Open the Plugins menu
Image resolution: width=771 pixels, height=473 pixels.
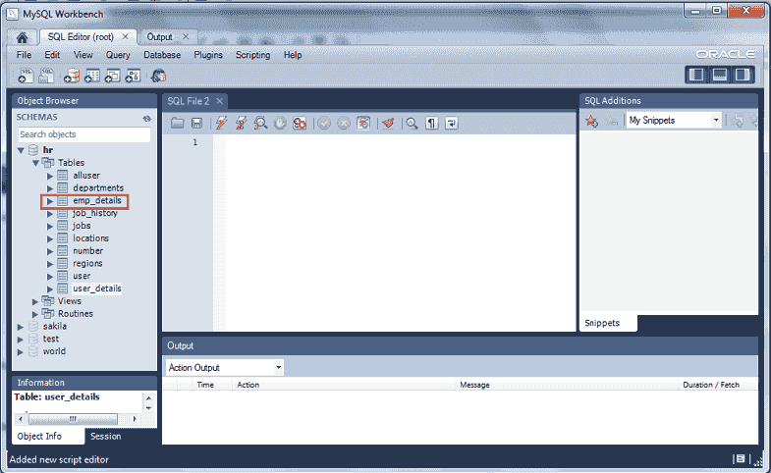point(208,55)
